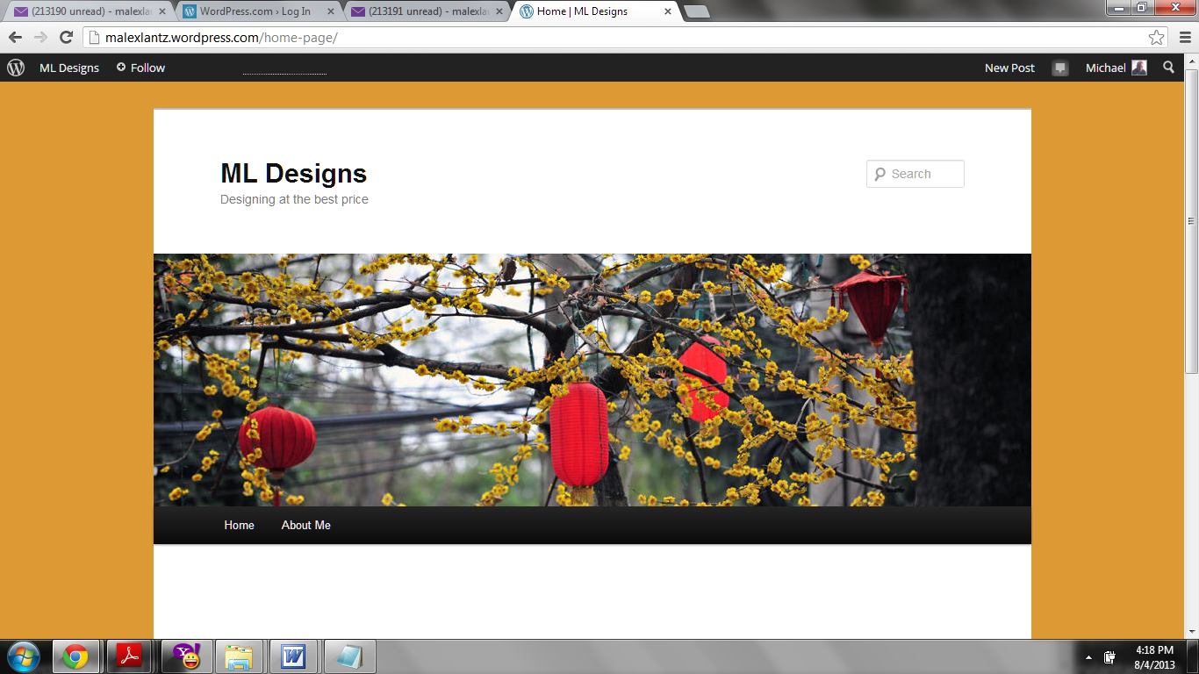Screen dimensions: 1199x674
Task: Click the ML Designs site title
Action: pyautogui.click(x=293, y=173)
